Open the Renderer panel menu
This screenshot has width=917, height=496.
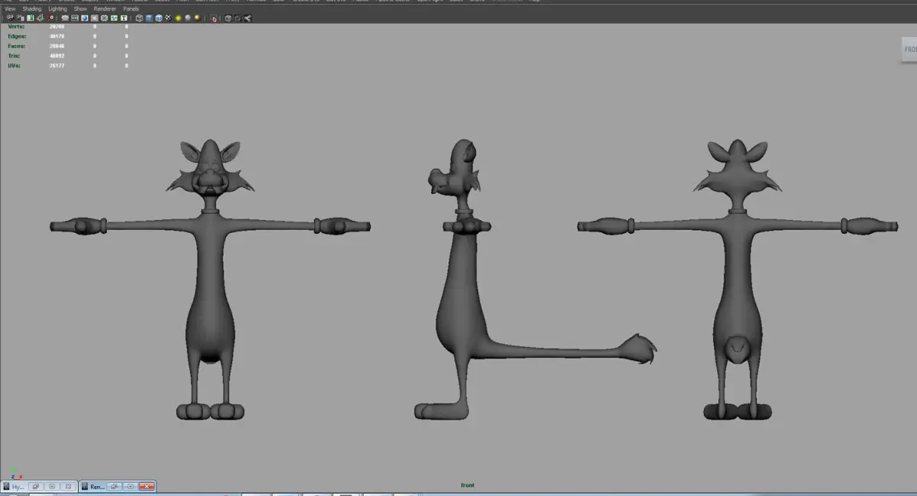(x=105, y=9)
